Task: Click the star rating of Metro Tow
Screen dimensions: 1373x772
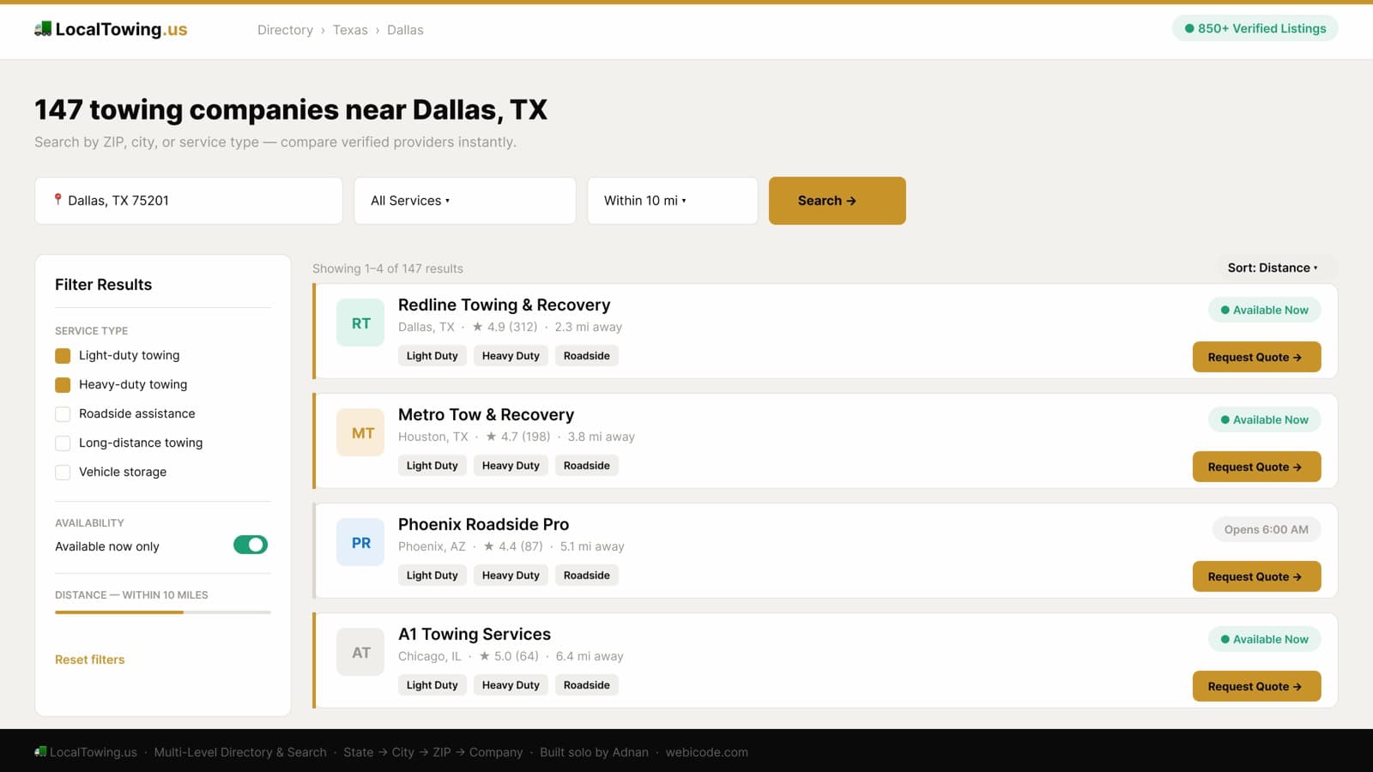Action: pyautogui.click(x=517, y=437)
